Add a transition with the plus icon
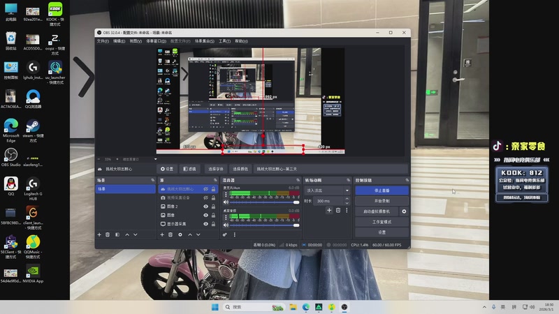The height and width of the screenshot is (314, 559). pyautogui.click(x=329, y=211)
